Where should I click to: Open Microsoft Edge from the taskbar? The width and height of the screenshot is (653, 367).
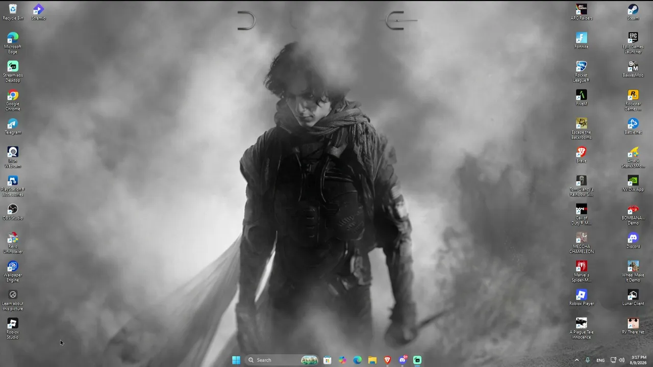click(357, 360)
